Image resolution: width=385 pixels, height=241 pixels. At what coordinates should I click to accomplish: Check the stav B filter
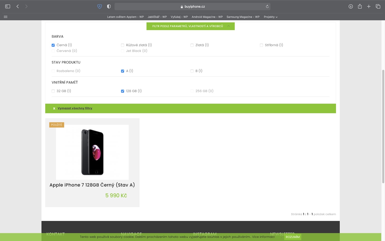tap(192, 71)
